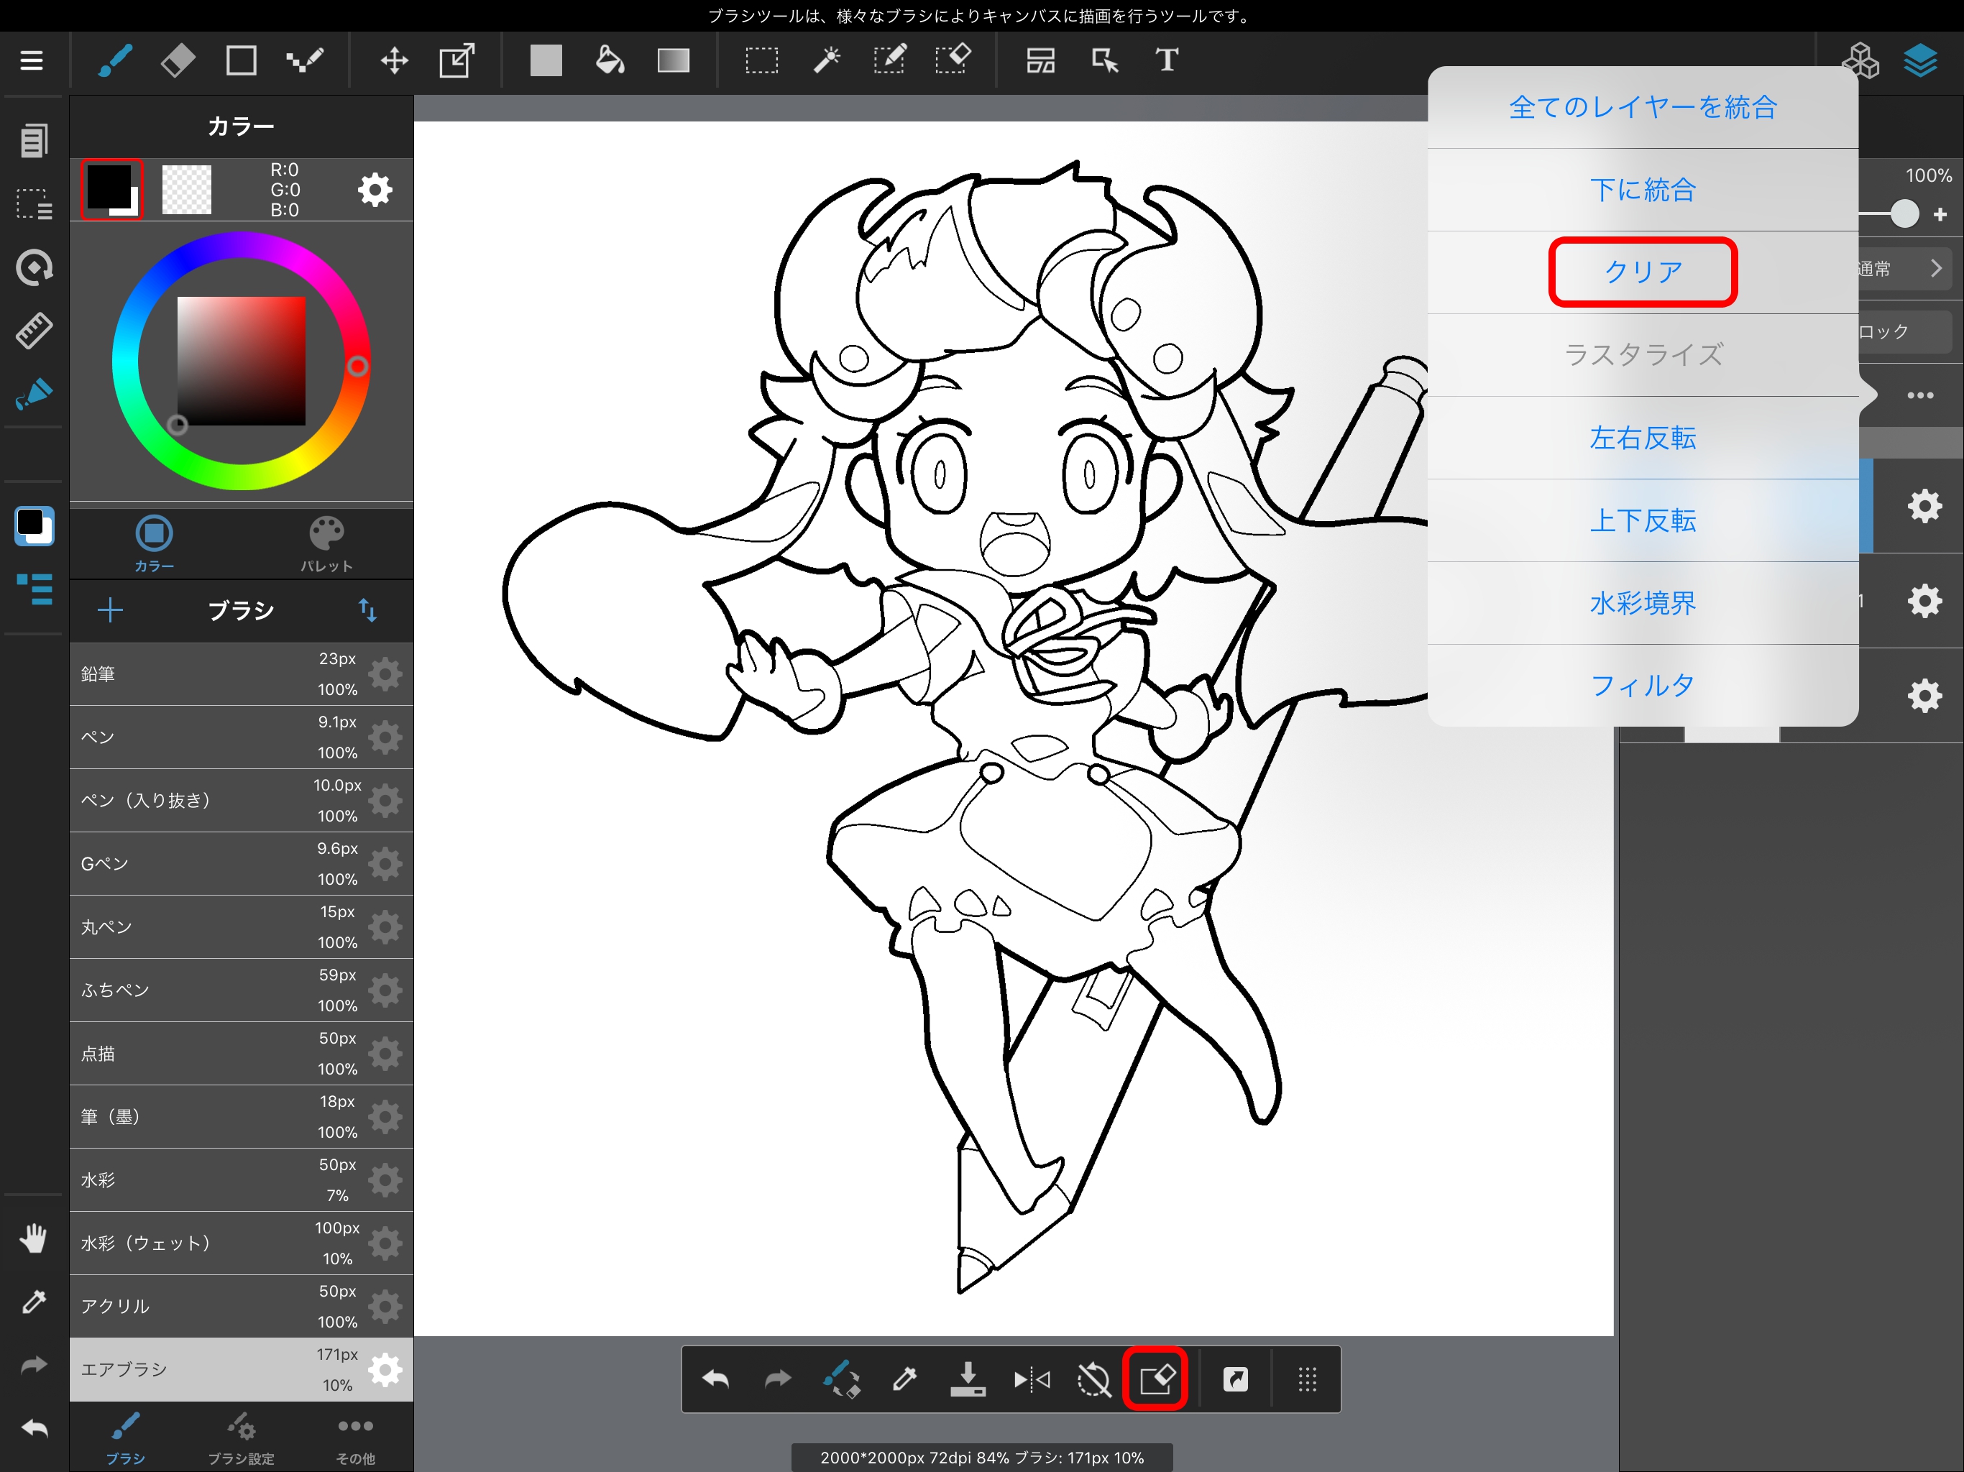Choose 全てのレイヤーを統合 from the menu
The image size is (1964, 1472).
pos(1643,107)
